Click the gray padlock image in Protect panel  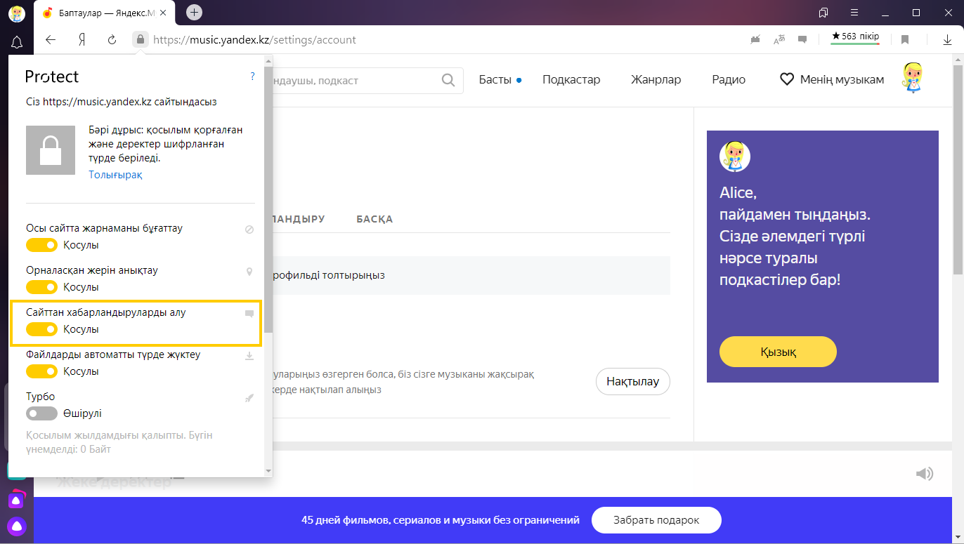[x=51, y=150]
